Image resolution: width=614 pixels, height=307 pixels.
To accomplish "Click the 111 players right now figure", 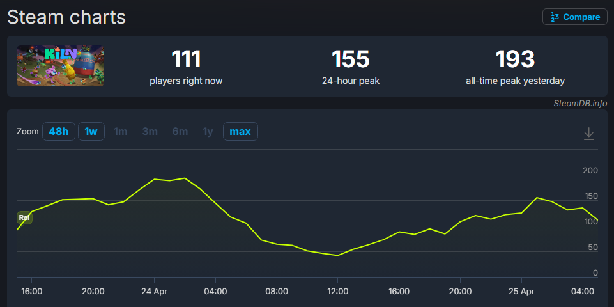I will pos(186,59).
